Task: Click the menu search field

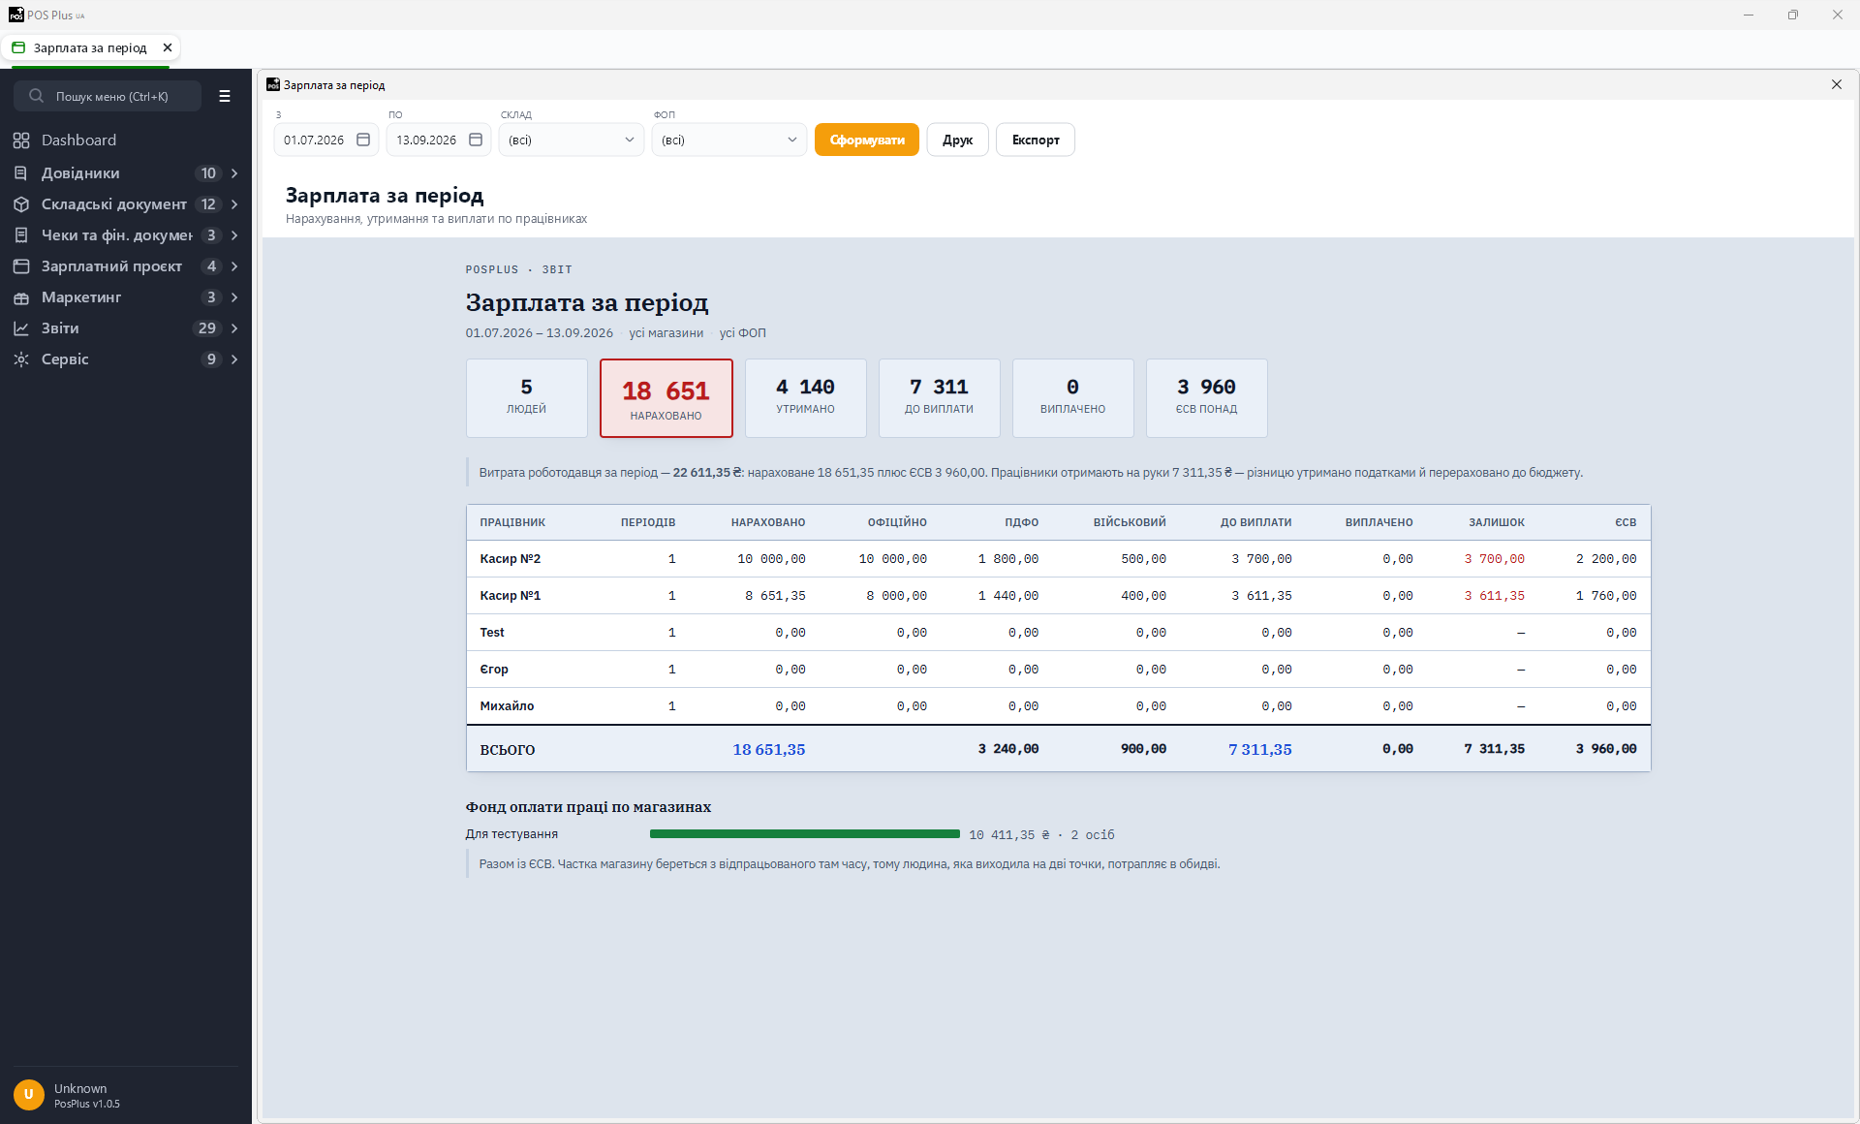Action: [108, 96]
